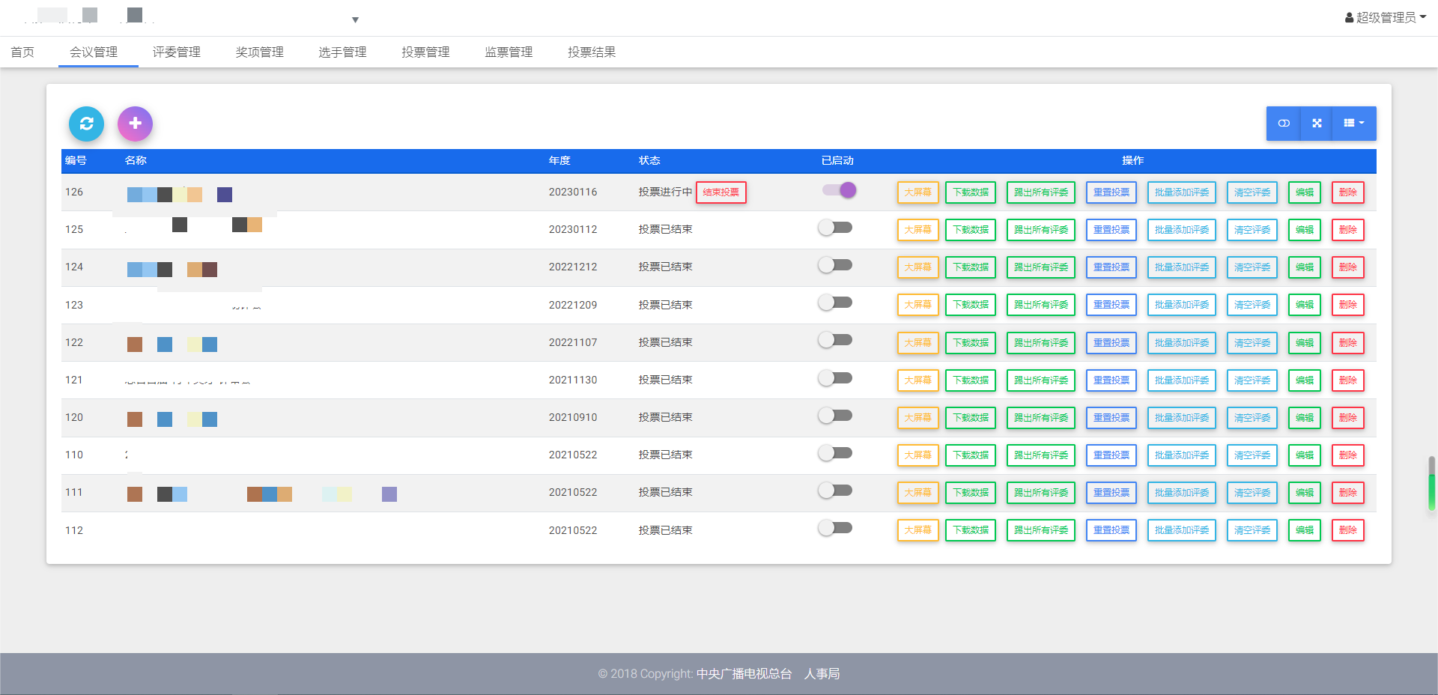Click 人事局 footer link
This screenshot has height=695, width=1438.
click(x=822, y=674)
